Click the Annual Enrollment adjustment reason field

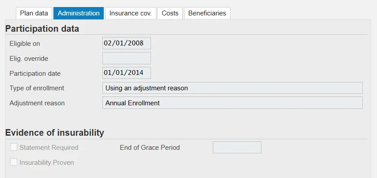click(x=232, y=103)
